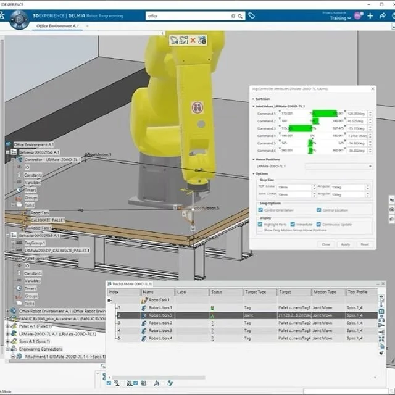Add a new tab with plus
Image resolution: width=395 pixels, height=395 pixels.
pyautogui.click(x=88, y=26)
